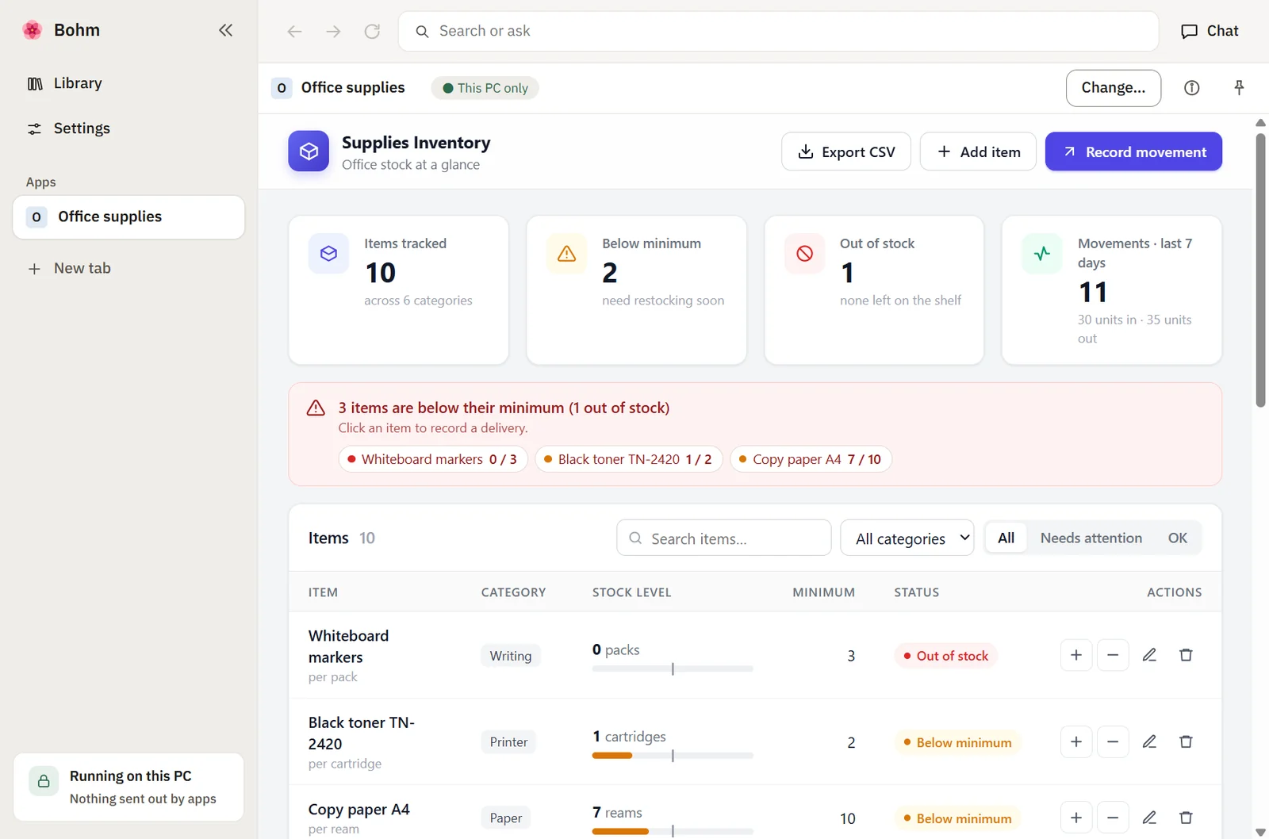Focus the Search or ask field

coord(778,31)
